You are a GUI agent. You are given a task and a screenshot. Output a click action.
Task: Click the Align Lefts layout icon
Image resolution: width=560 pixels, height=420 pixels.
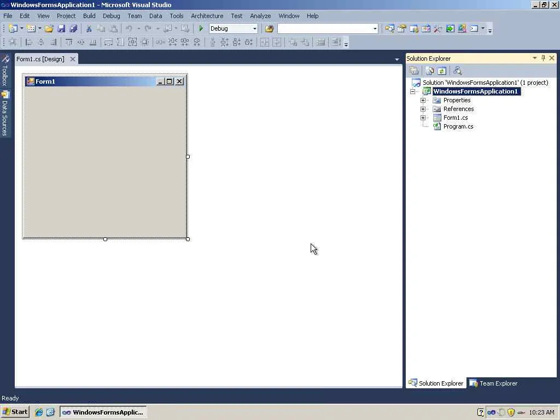pyautogui.click(x=29, y=42)
